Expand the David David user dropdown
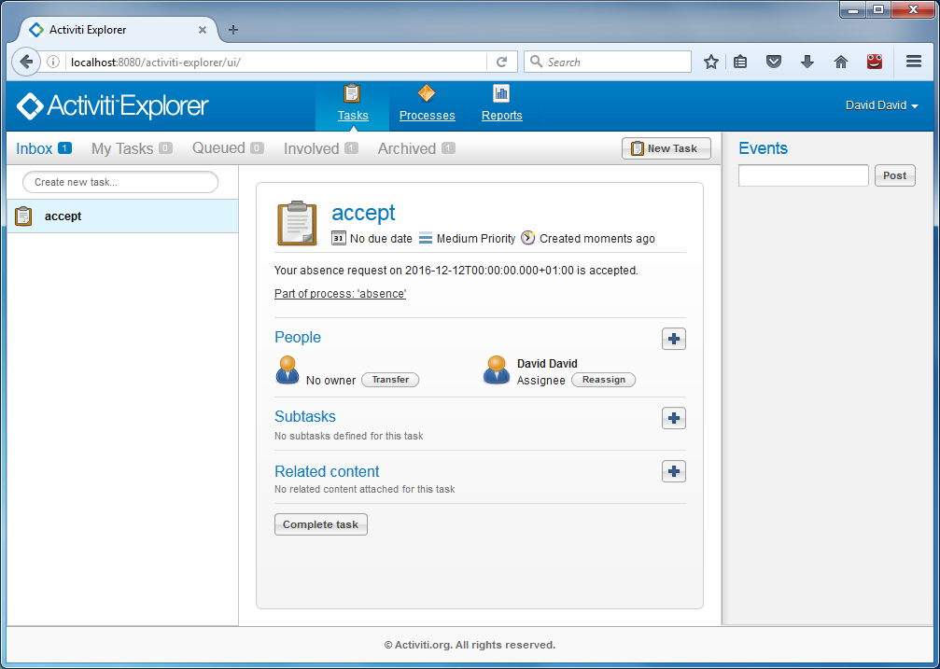Screen dimensions: 940x669 [881, 105]
